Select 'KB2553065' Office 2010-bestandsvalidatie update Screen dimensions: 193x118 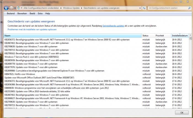(x=37, y=92)
